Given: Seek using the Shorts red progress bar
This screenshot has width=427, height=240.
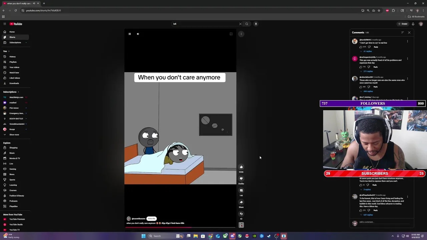Looking at the screenshot, I should click(180, 227).
